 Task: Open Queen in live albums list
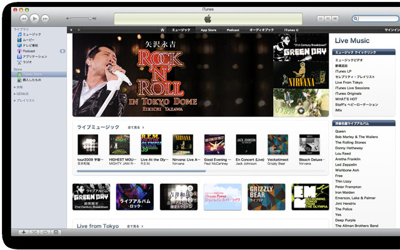point(341,131)
